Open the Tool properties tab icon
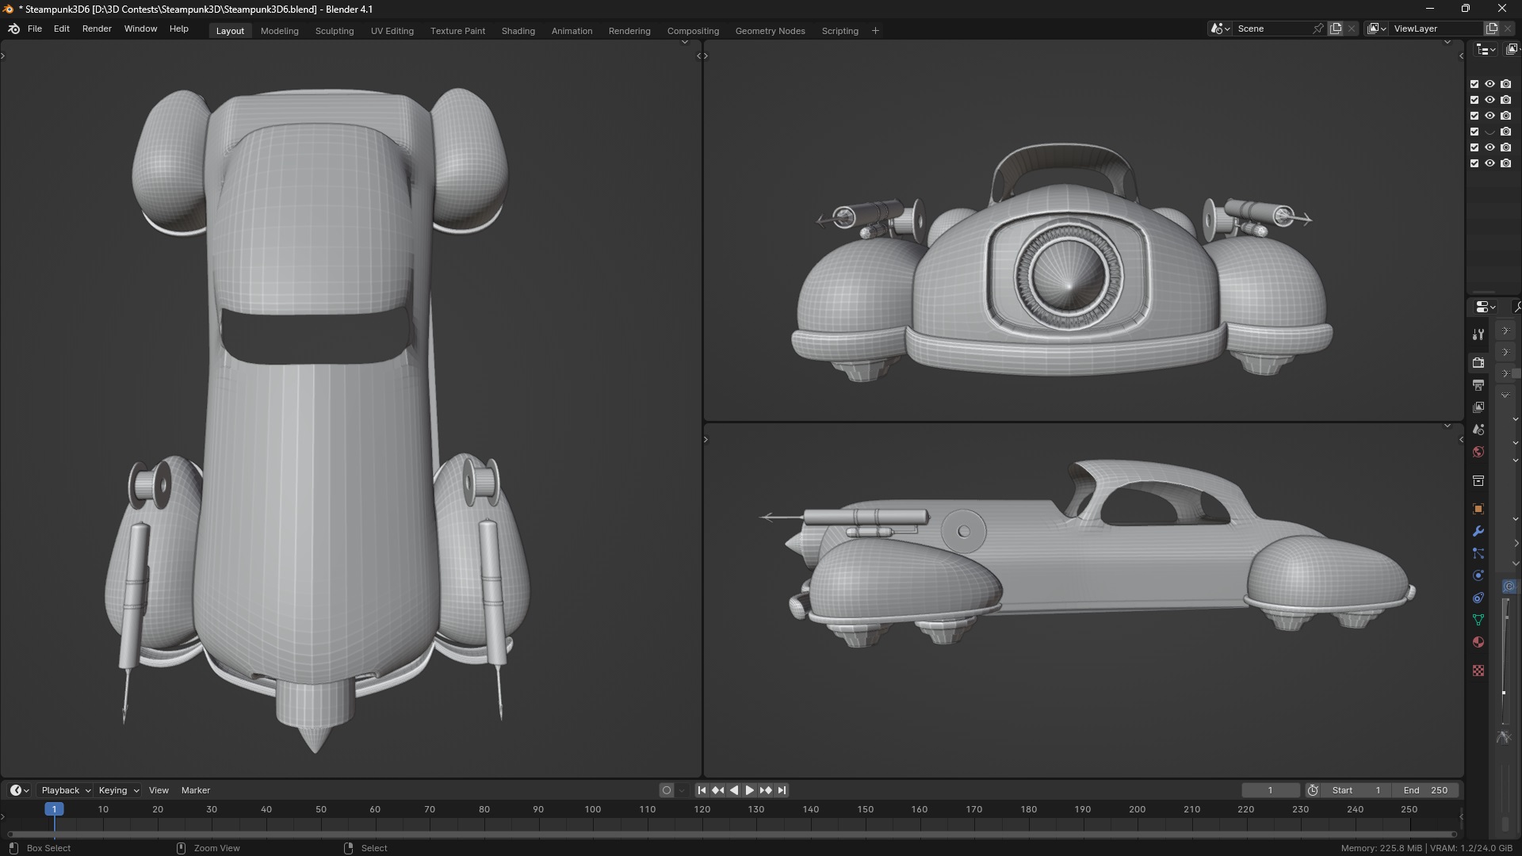The image size is (1522, 856). click(x=1478, y=334)
